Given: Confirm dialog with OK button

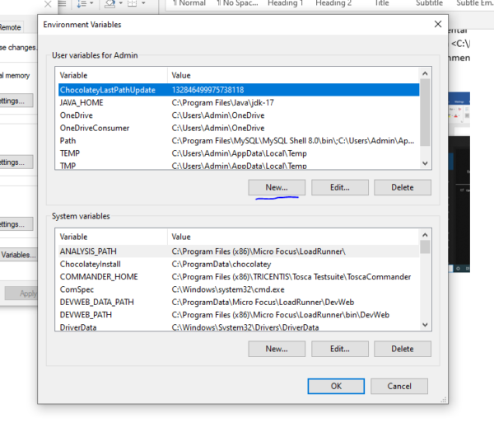Looking at the screenshot, I should coord(336,386).
